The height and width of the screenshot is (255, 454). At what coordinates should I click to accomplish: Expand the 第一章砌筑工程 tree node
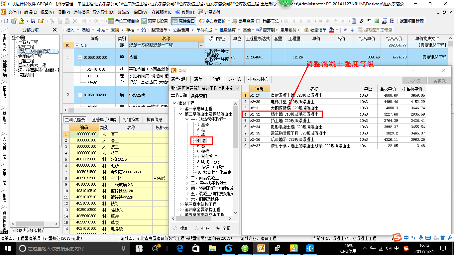click(181, 109)
